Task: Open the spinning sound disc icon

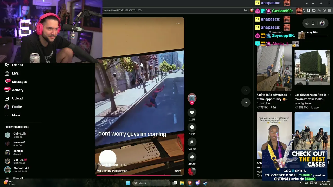Action: coord(192,171)
